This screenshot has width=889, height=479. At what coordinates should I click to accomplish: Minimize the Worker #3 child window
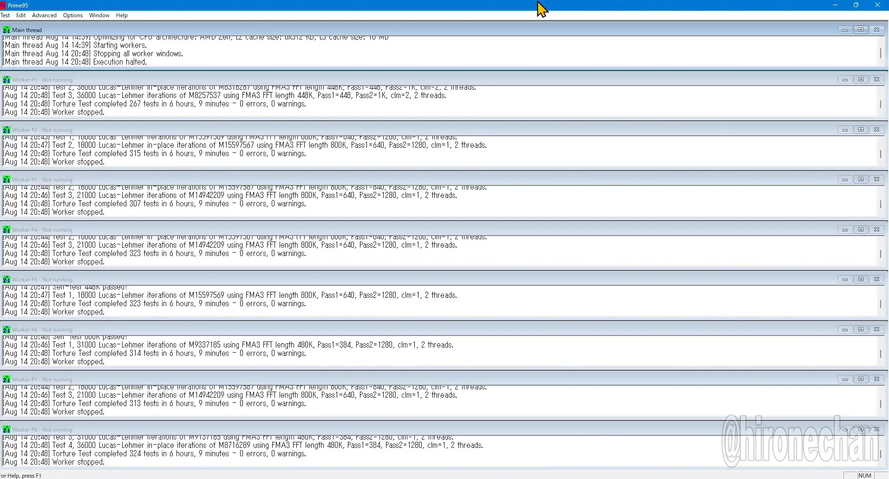pyautogui.click(x=845, y=179)
